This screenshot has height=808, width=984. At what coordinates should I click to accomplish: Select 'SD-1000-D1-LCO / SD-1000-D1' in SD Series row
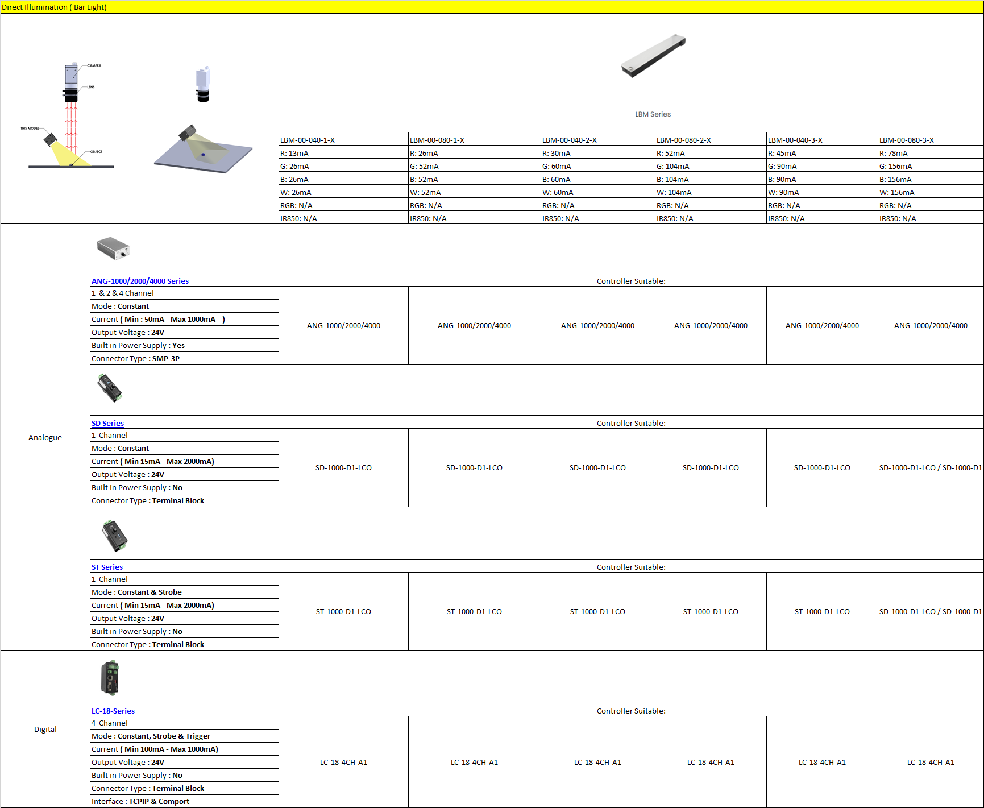[x=931, y=467]
